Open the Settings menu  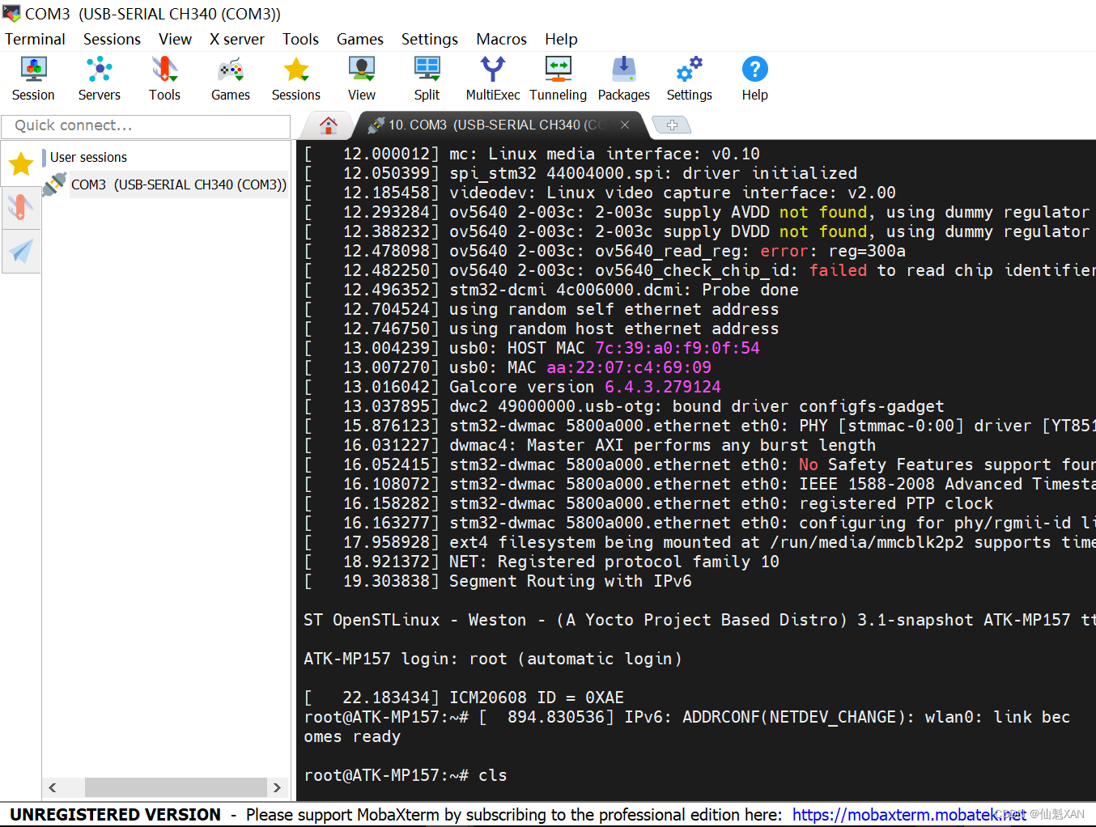coord(430,39)
